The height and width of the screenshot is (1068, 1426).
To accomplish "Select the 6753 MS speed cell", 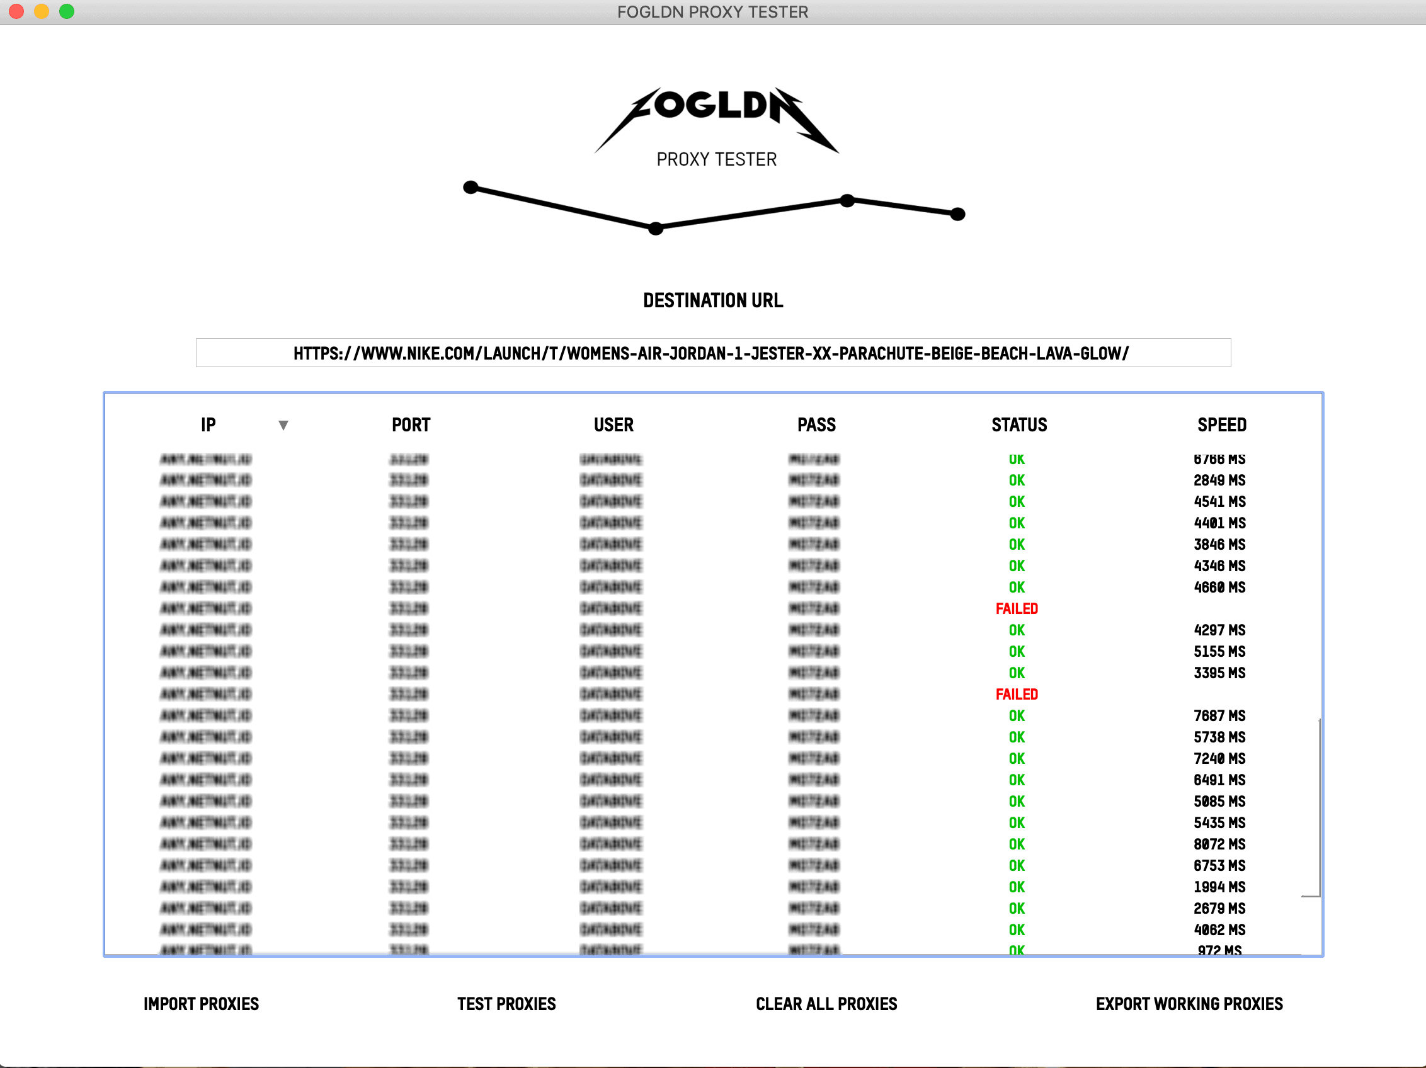I will pos(1219,866).
